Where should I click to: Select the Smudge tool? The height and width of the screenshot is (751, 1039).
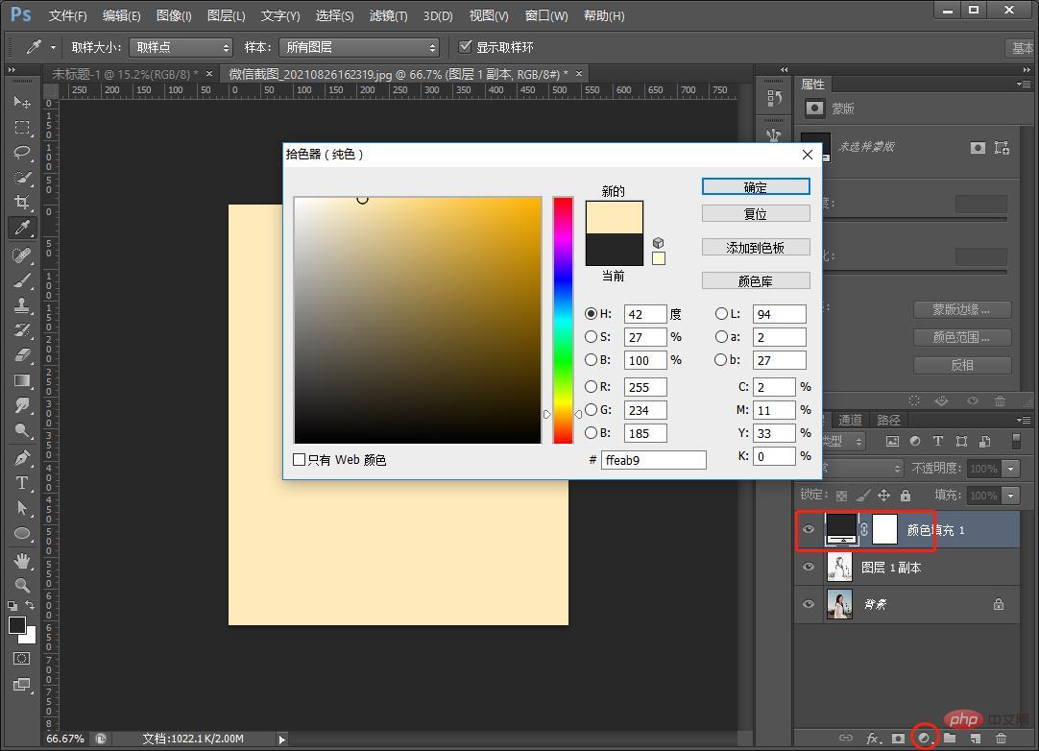point(22,405)
